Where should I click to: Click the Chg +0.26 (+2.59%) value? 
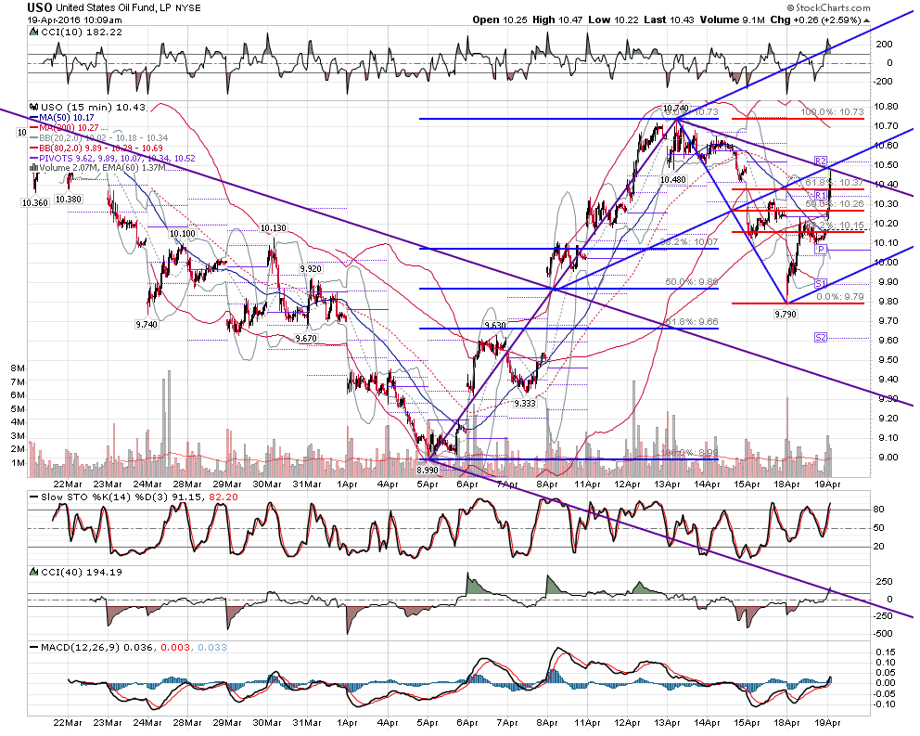(x=815, y=20)
